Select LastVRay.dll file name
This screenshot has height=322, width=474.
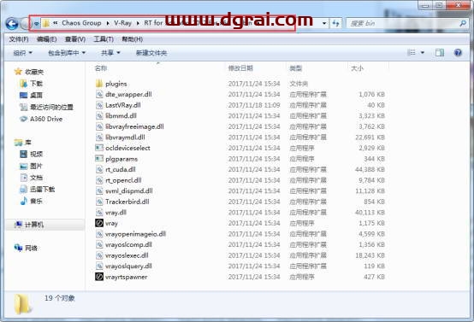123,105
